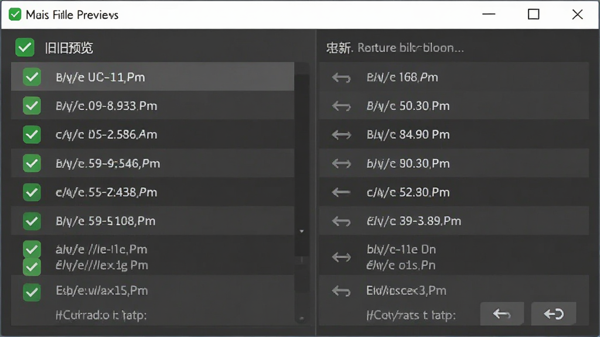Click the 'B/y/e.59-9:546,Pm' file name
The height and width of the screenshot is (337, 600).
pos(108,164)
